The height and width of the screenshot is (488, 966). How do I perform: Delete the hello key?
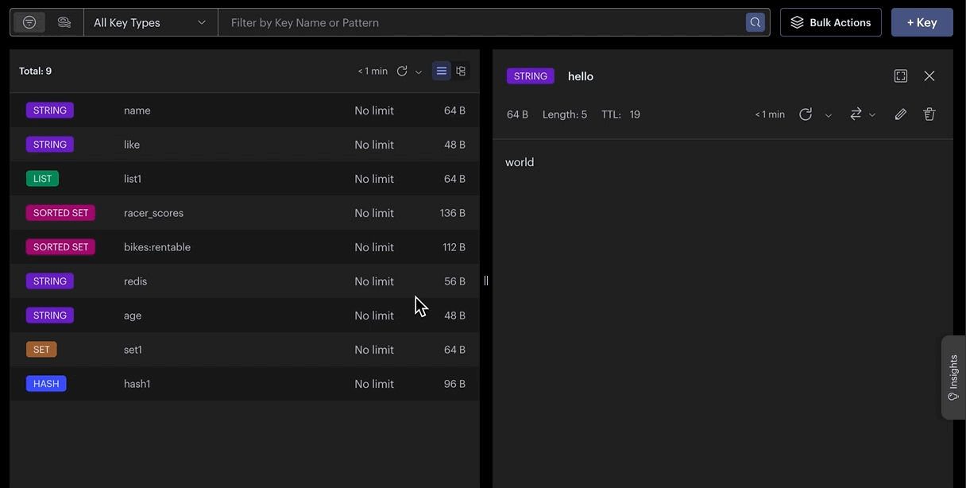[929, 114]
